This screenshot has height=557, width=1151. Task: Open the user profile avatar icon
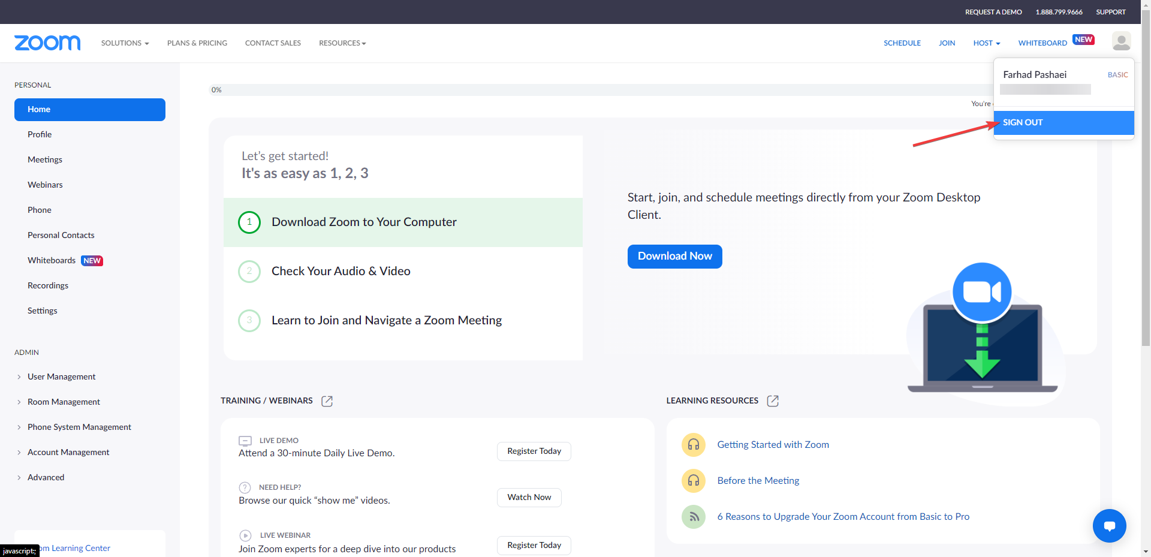pos(1121,41)
